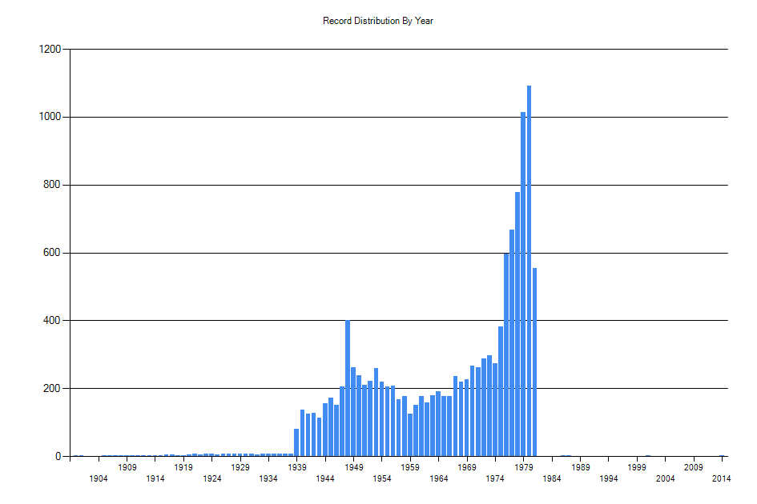
Task: Click the x-axis year label 1904
Action: pos(99,478)
